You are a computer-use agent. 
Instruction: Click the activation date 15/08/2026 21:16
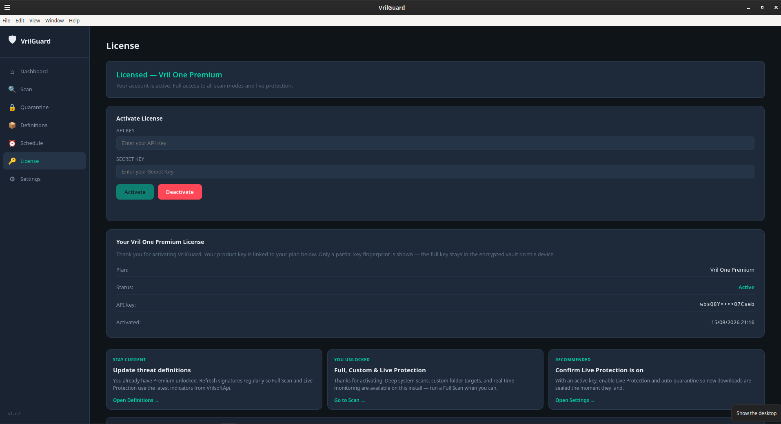coord(732,323)
